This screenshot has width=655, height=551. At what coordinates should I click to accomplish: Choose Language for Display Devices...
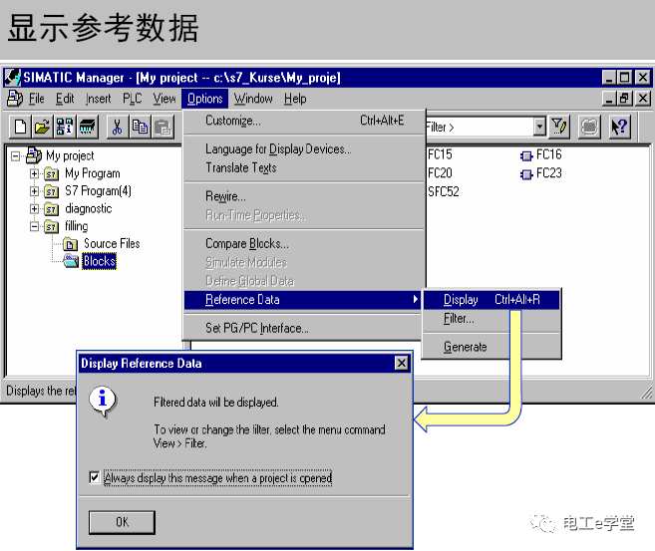point(304,149)
